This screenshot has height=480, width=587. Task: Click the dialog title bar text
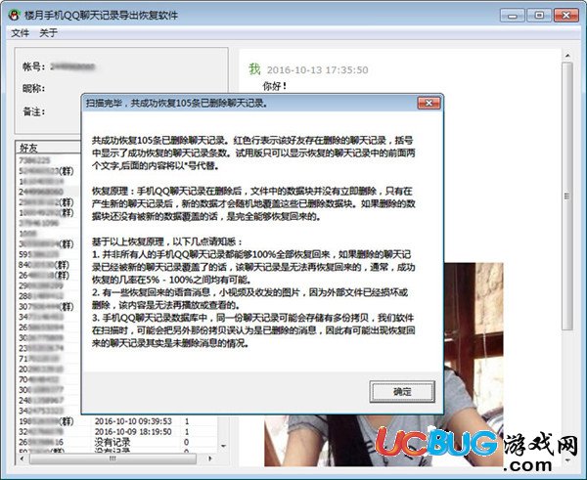point(177,104)
